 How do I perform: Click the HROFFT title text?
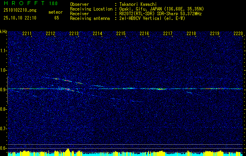pyautogui.click(x=25, y=3)
